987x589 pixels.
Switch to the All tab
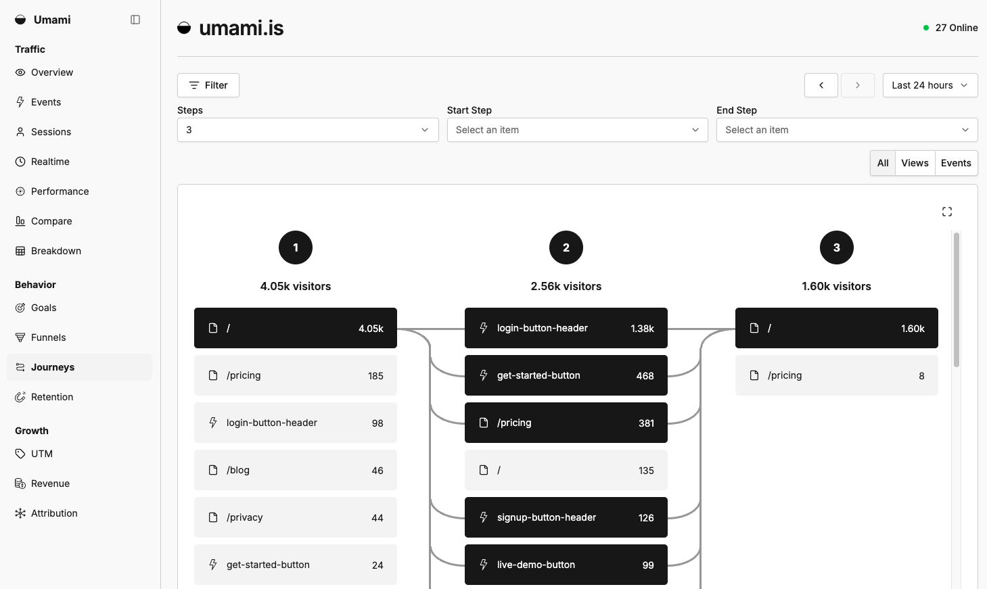(x=883, y=163)
